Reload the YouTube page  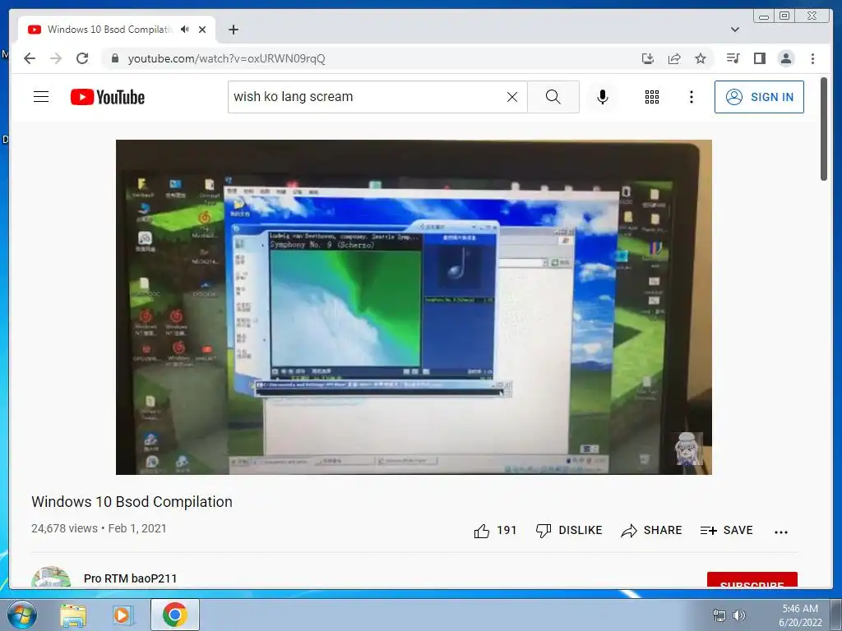pyautogui.click(x=82, y=58)
